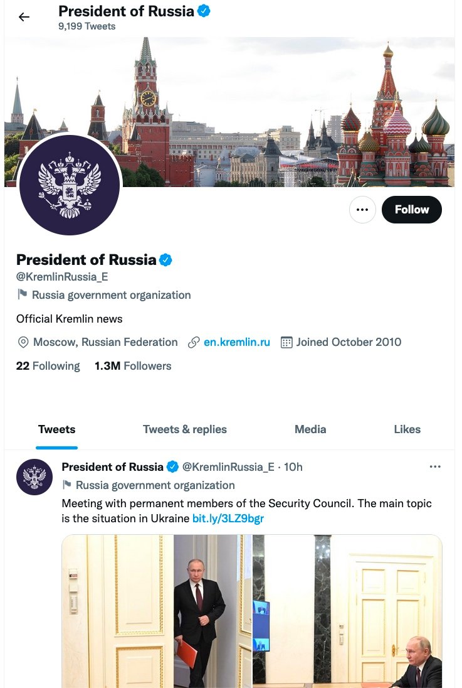Click the small avatar on the tweet
The image size is (462, 688).
(34, 477)
